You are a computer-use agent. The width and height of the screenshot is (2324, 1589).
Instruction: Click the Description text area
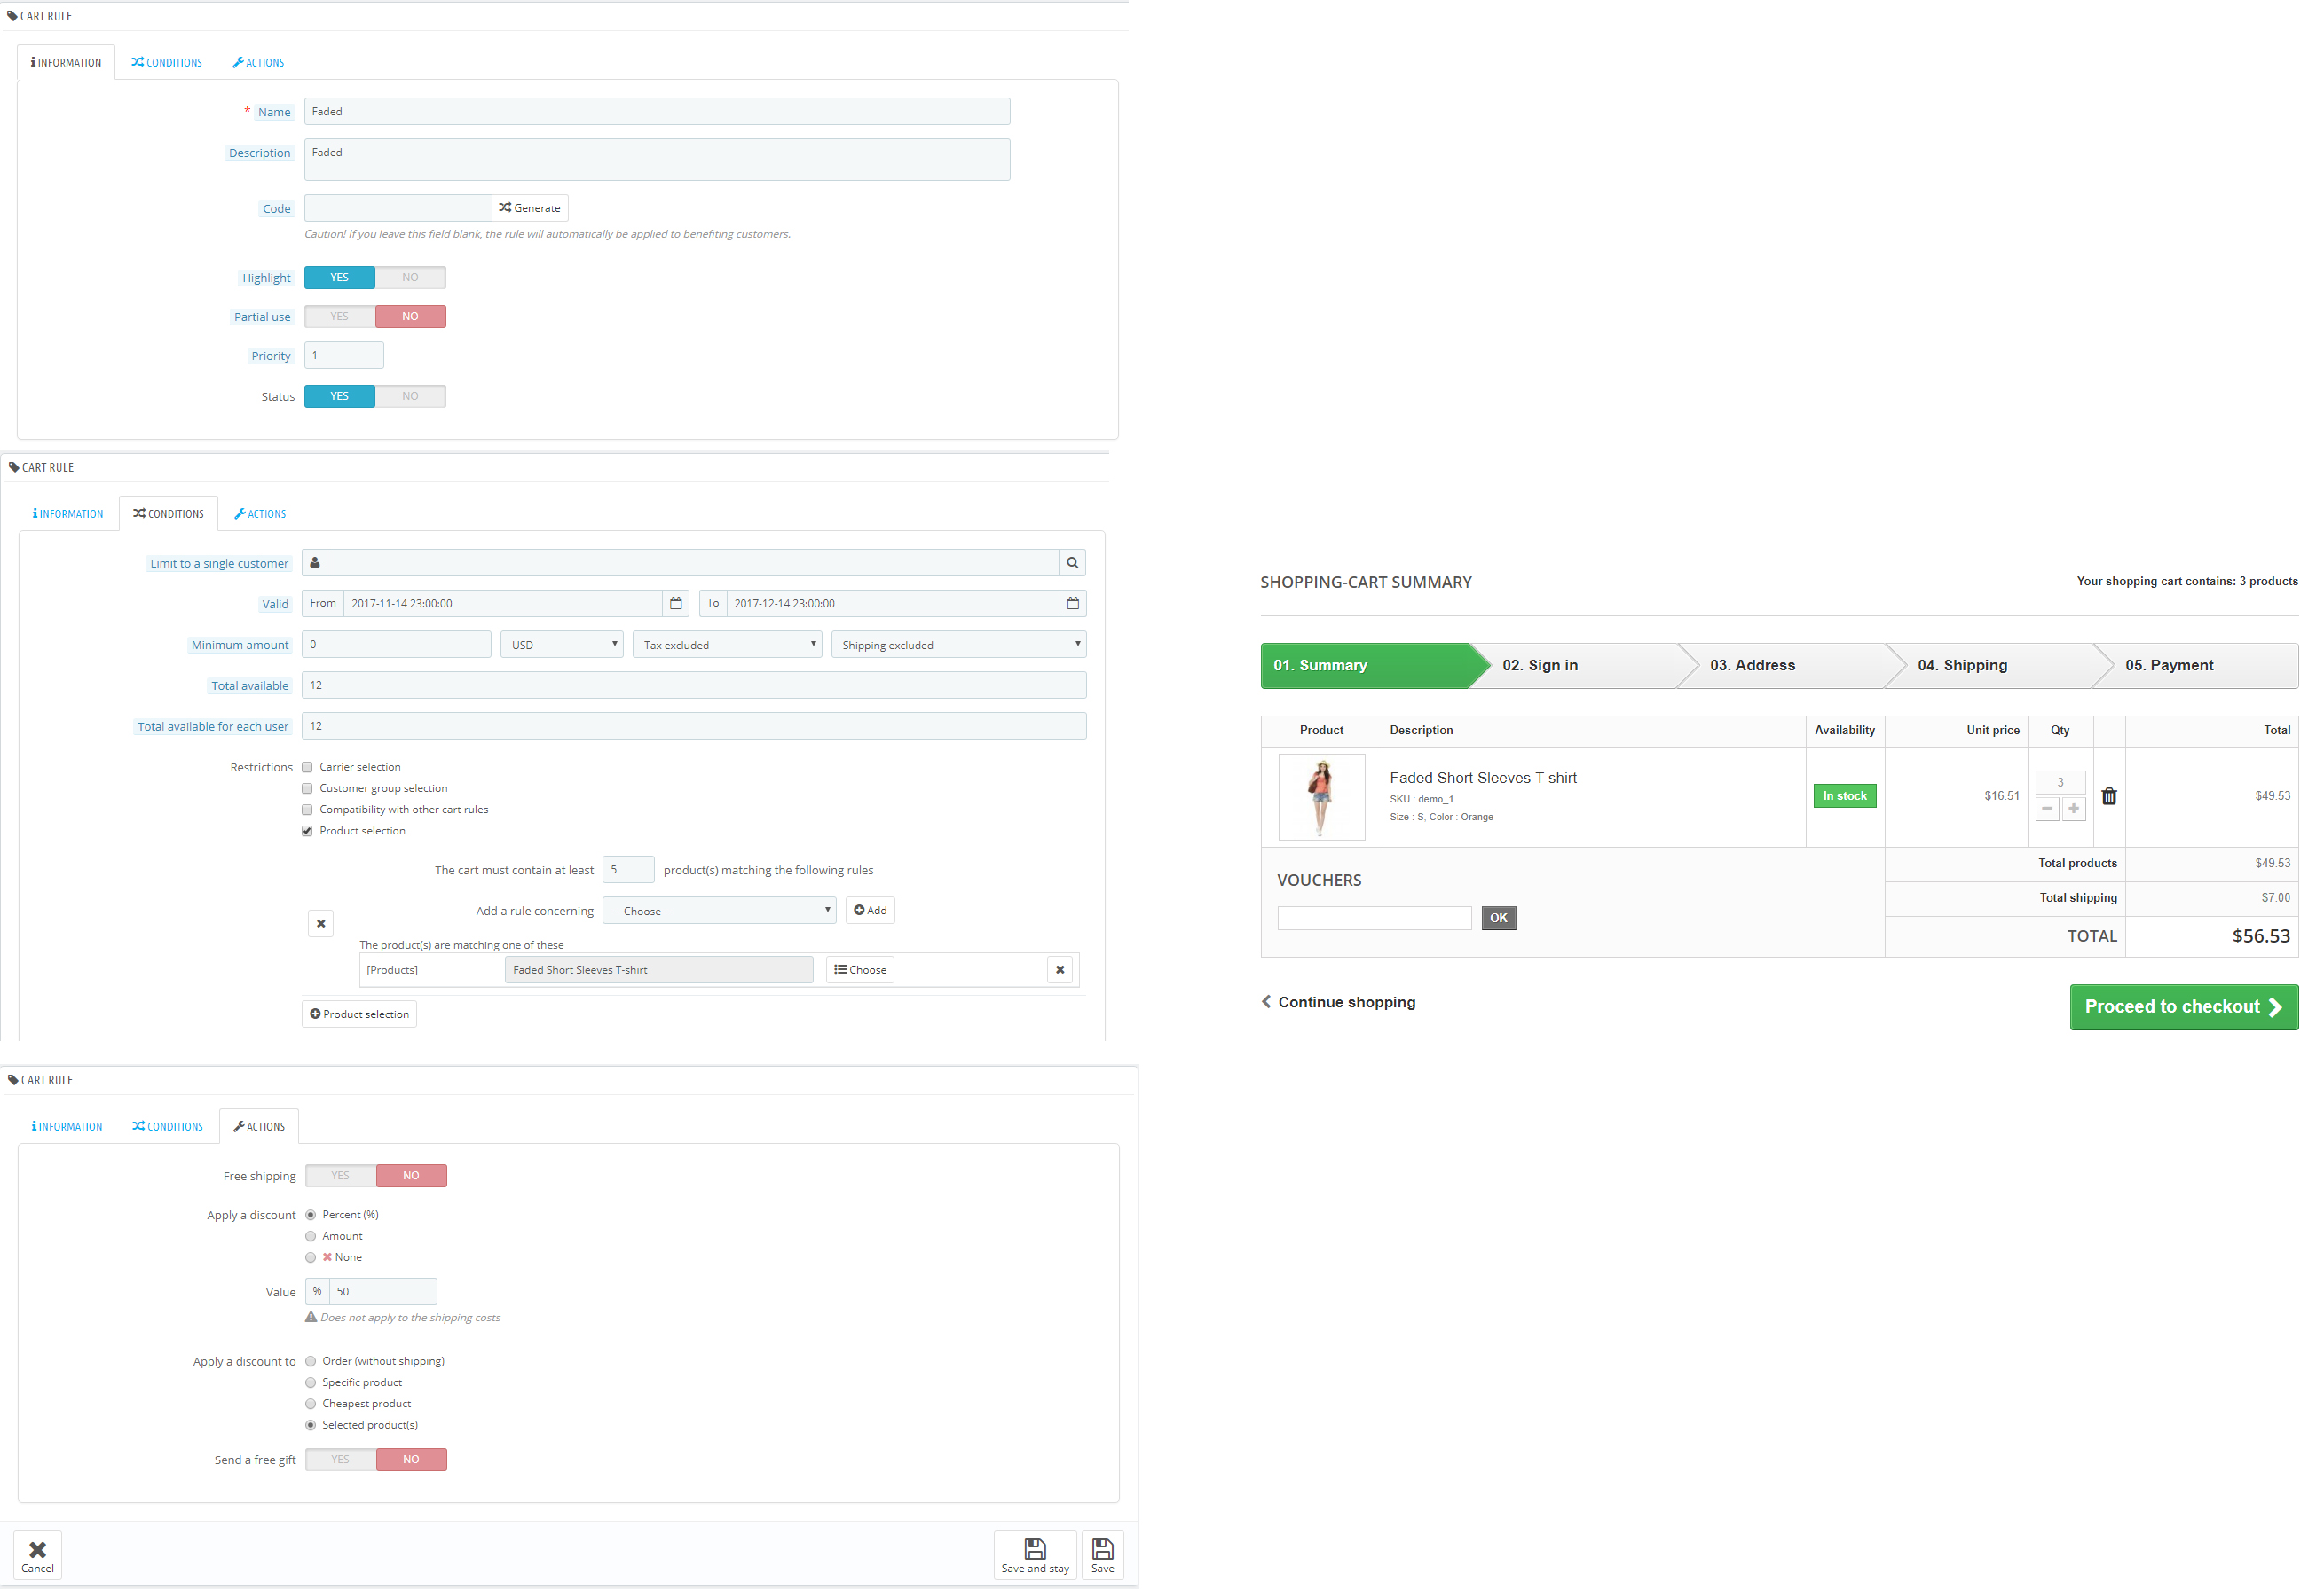657,160
